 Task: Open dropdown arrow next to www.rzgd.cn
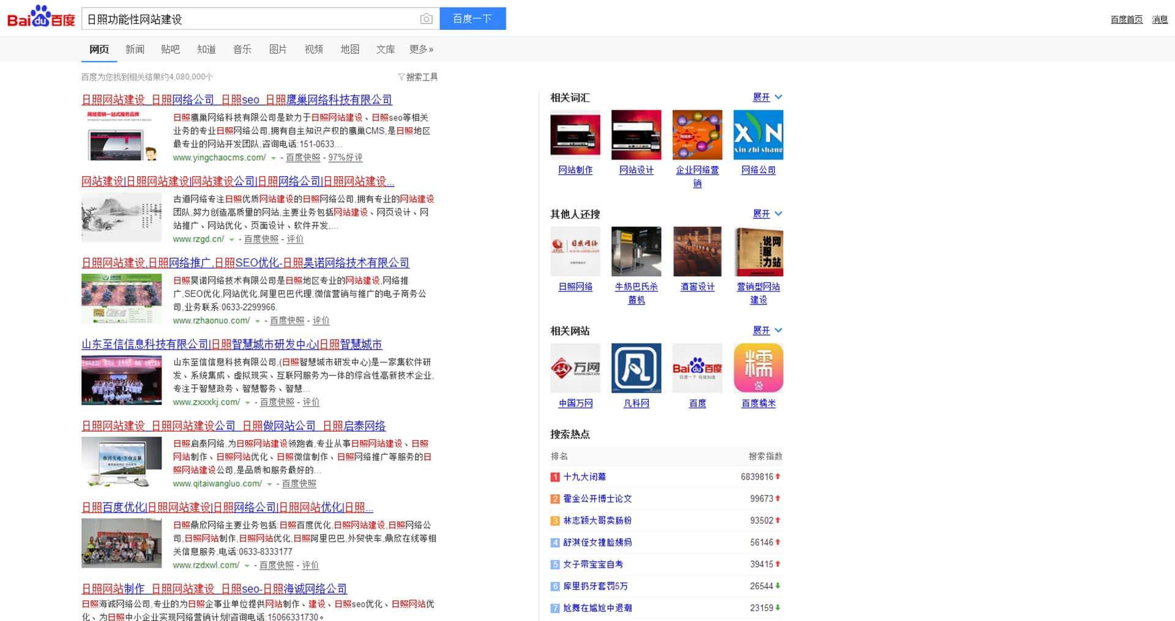(231, 240)
